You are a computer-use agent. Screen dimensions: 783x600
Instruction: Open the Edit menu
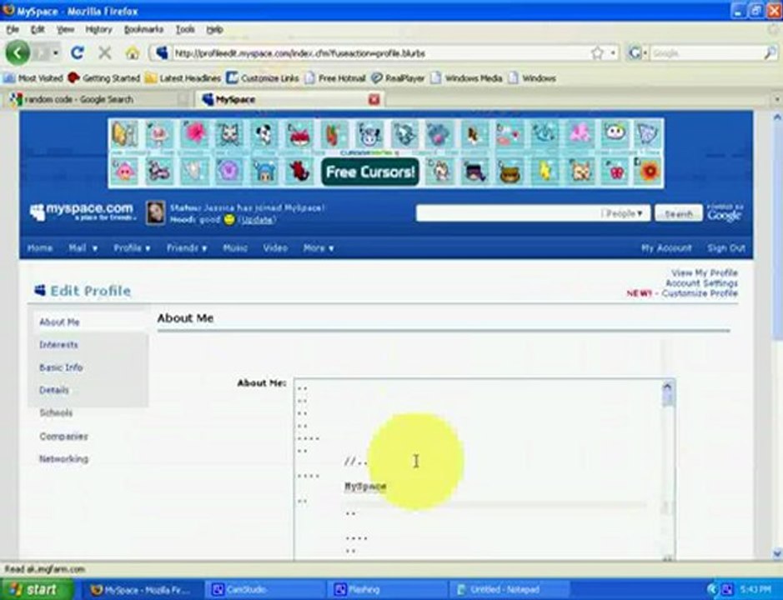[38, 29]
